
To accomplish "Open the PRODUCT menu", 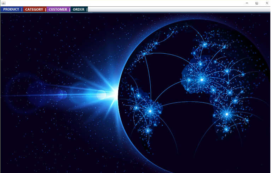I will 11,10.
